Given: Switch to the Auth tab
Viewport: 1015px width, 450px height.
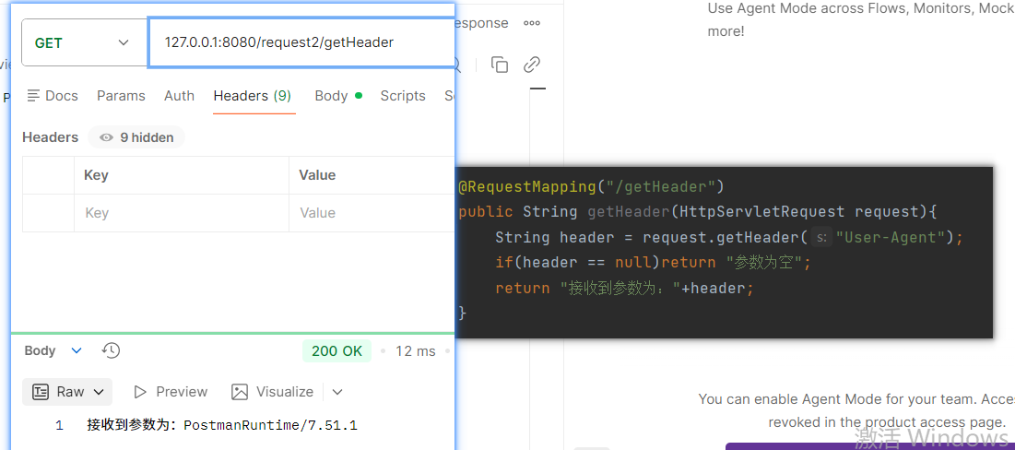Looking at the screenshot, I should [180, 96].
